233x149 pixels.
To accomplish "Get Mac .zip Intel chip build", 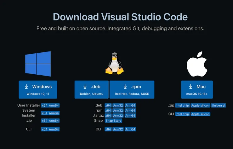I will tap(182, 105).
